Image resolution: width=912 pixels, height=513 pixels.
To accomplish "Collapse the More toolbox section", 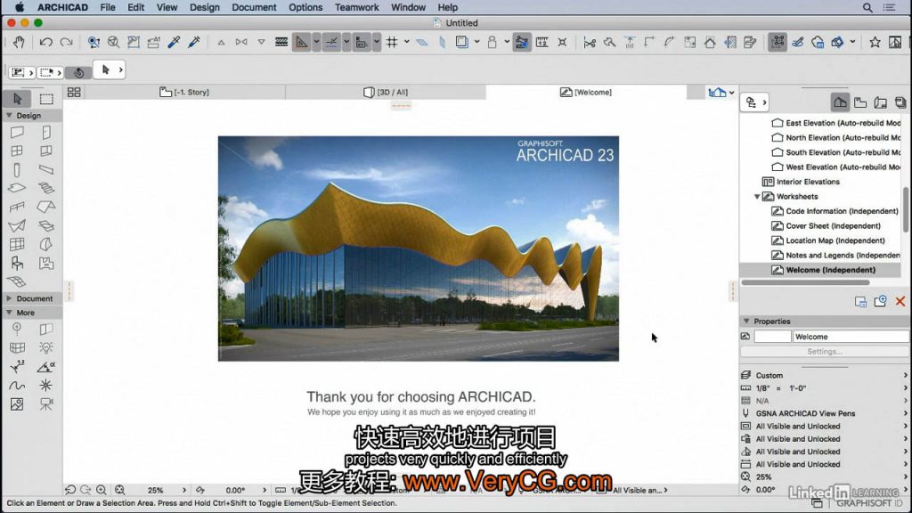I will click(9, 313).
